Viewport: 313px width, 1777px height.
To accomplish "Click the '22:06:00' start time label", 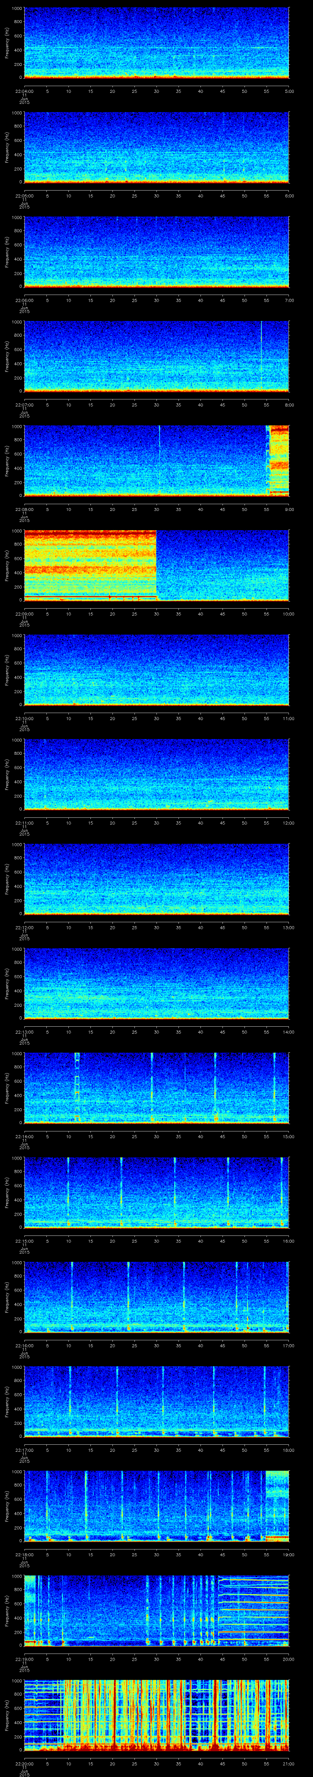I will pos(24,300).
